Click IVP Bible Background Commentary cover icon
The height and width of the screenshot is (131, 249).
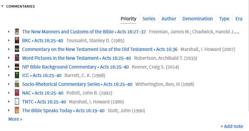[17, 67]
